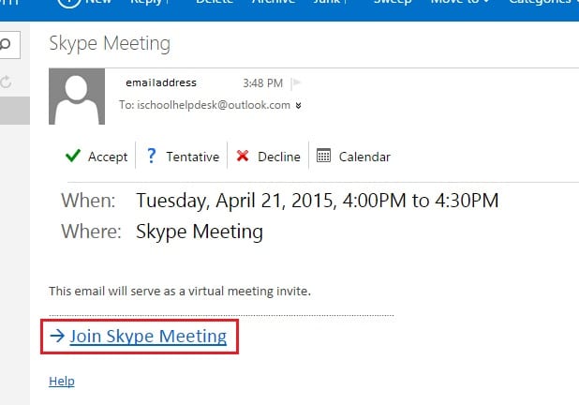The width and height of the screenshot is (579, 405).
Task: Click the refresh arrow icon in sidebar
Action: point(6,82)
